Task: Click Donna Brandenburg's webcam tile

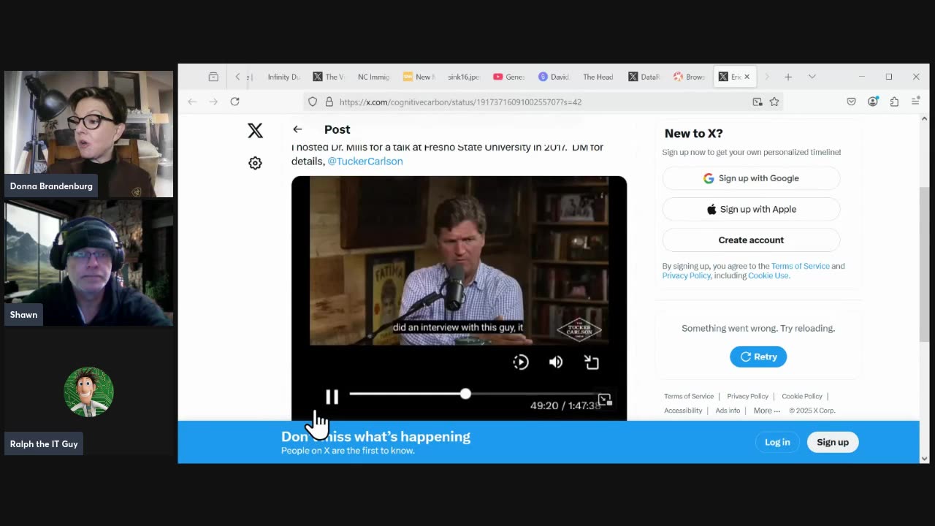Action: [x=88, y=134]
